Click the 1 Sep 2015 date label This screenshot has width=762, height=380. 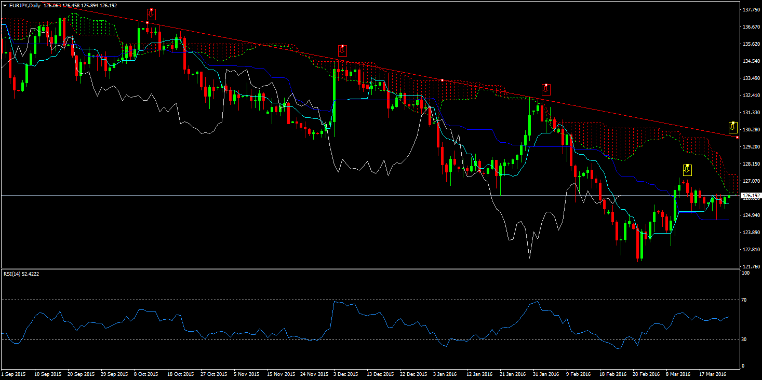tap(14, 374)
